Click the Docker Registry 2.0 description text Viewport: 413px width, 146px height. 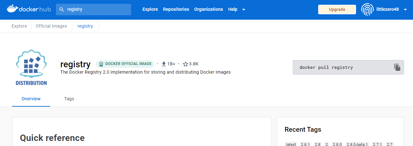click(x=145, y=72)
